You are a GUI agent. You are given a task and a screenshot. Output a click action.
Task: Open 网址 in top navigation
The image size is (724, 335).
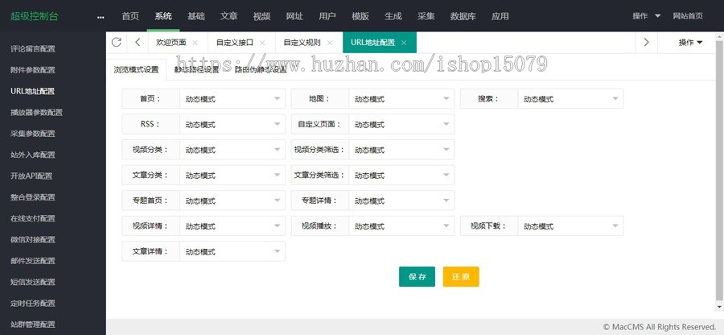point(294,16)
